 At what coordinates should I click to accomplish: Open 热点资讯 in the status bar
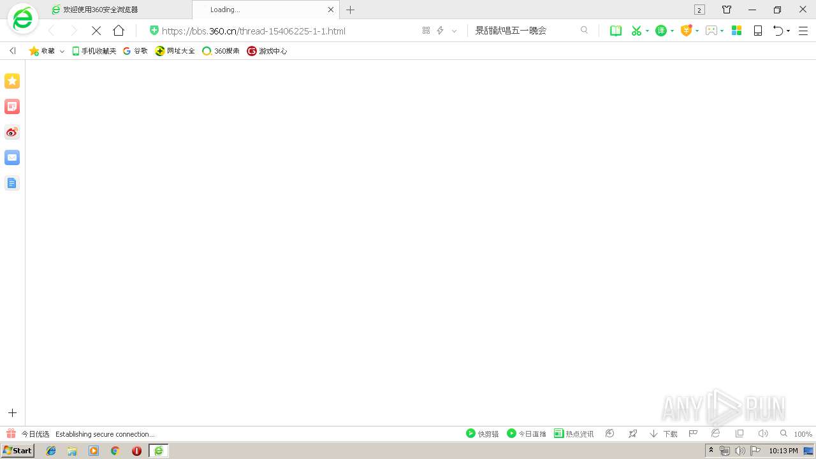click(574, 433)
